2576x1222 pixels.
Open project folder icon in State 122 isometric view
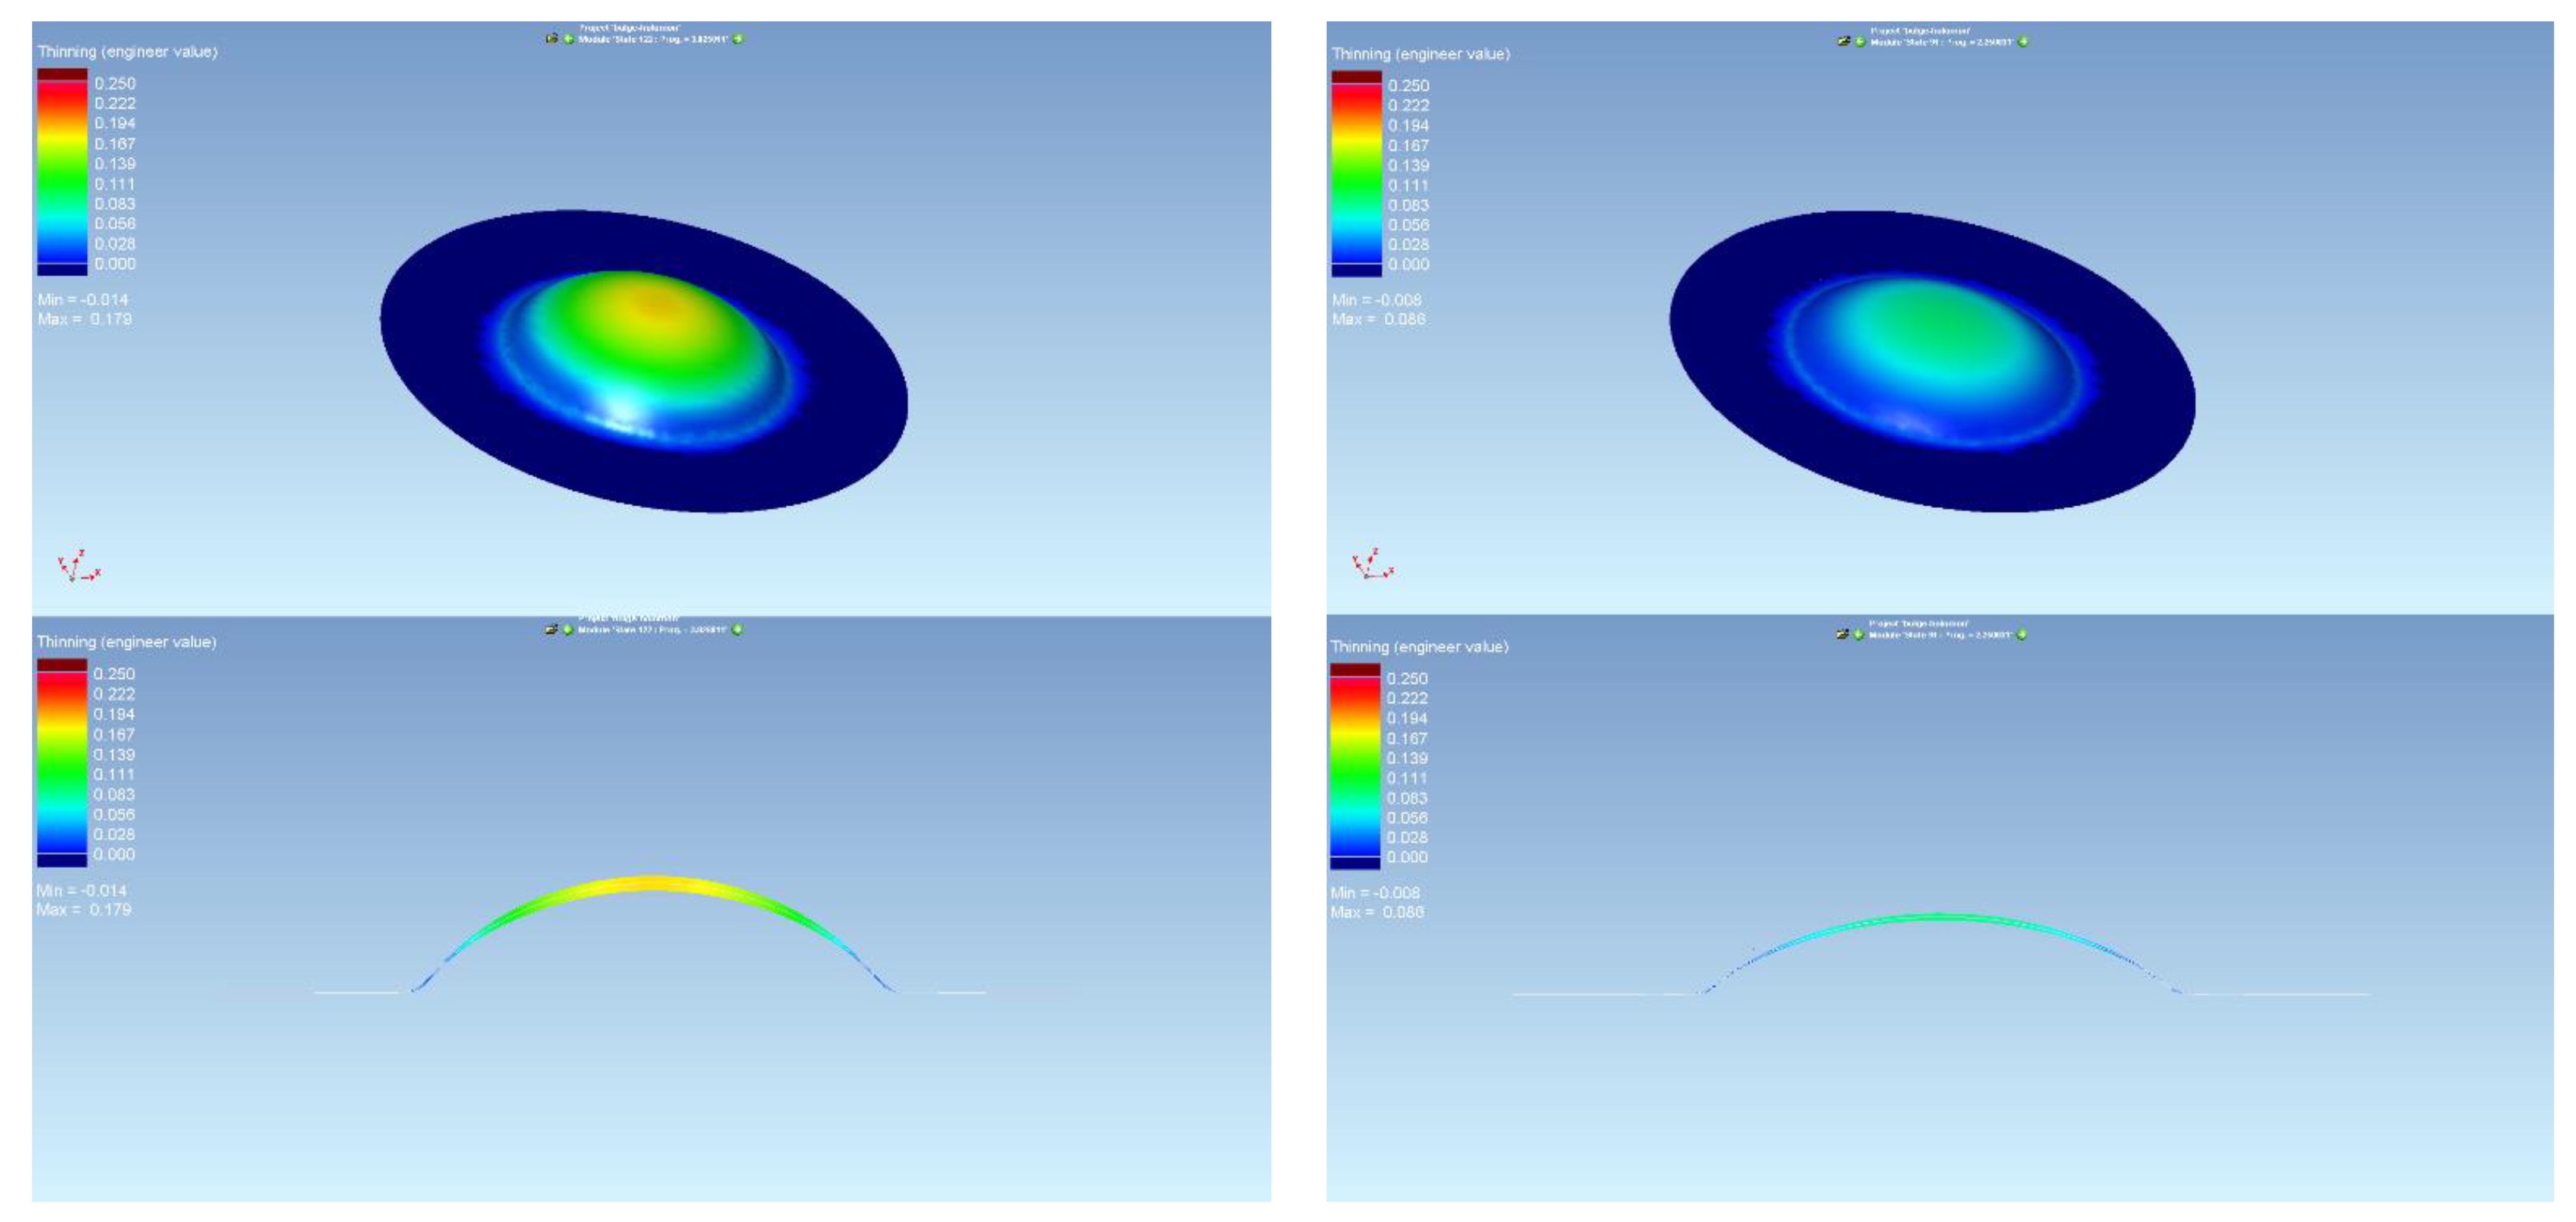(551, 38)
